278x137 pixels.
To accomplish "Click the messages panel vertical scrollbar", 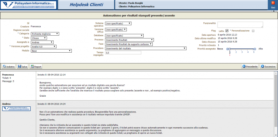I will pos(276,104).
